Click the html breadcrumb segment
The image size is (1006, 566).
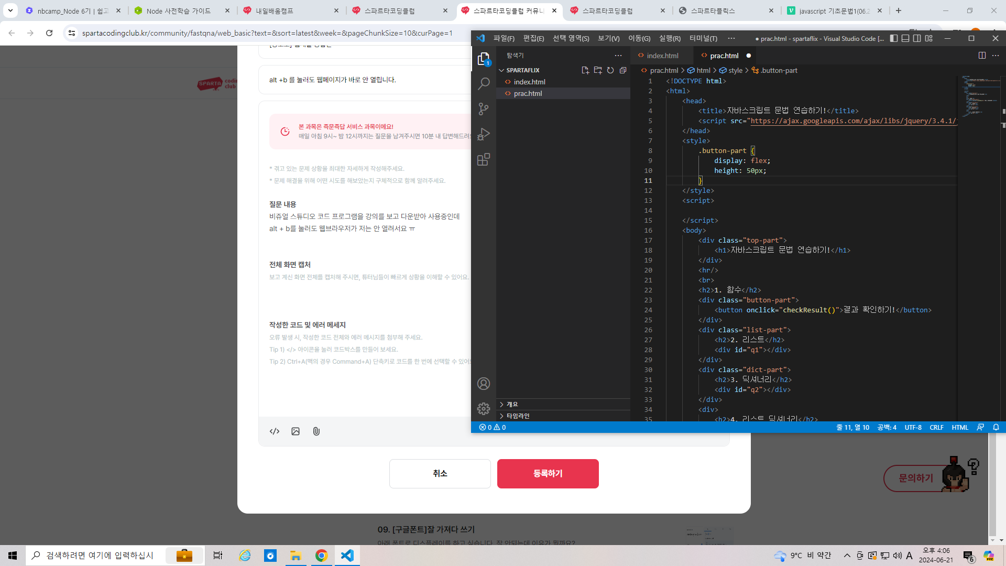[703, 70]
